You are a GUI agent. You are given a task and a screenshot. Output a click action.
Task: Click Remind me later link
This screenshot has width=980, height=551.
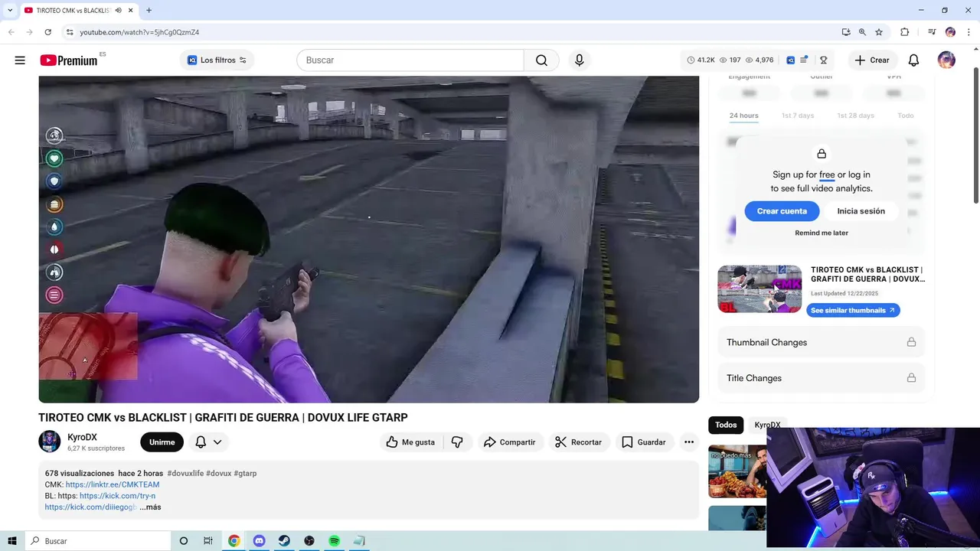click(x=822, y=233)
